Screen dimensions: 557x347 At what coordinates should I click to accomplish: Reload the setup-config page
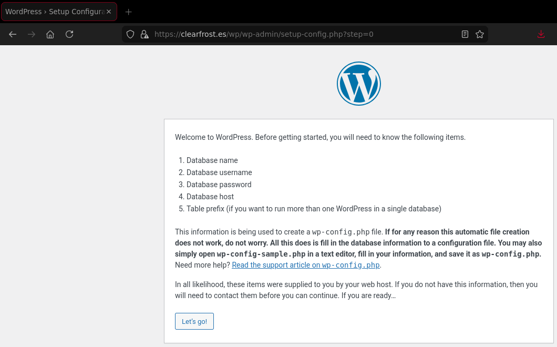point(69,34)
